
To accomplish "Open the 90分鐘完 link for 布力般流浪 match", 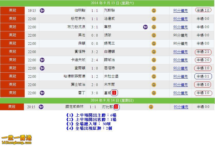I will 180,27.
